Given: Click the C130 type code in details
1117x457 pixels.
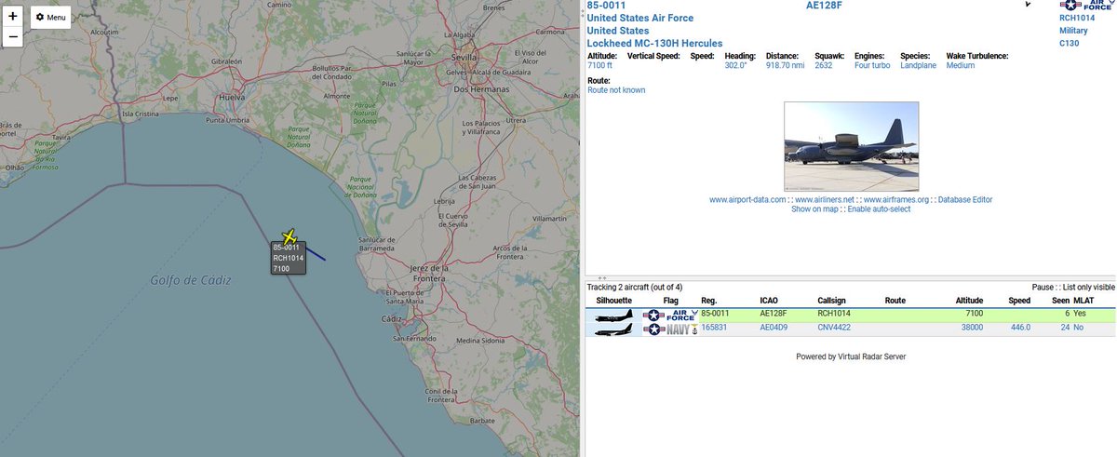Looking at the screenshot, I should click(1070, 43).
